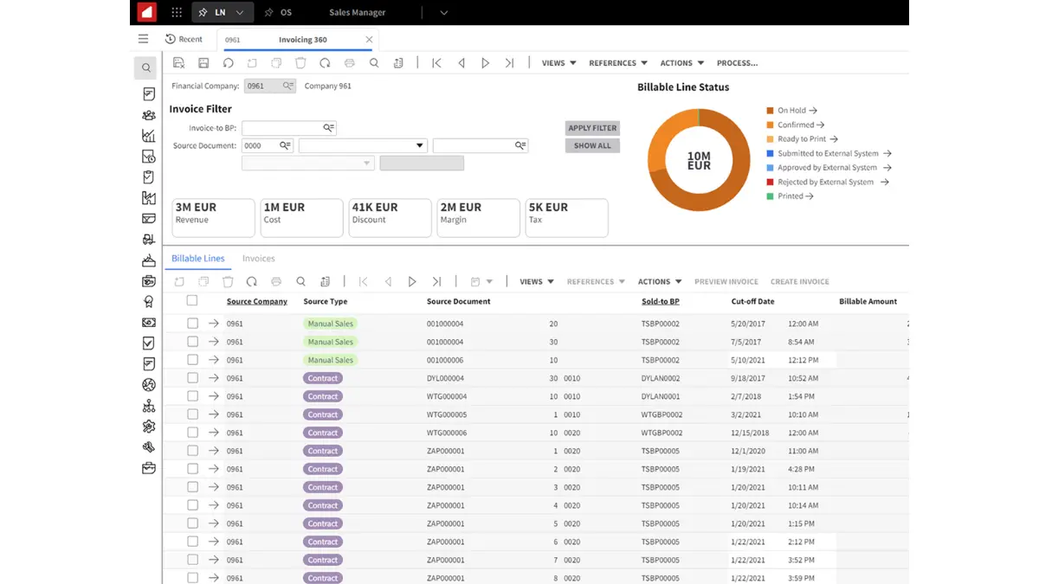
Task: Open the top Actions dropdown menu
Action: [x=681, y=63]
